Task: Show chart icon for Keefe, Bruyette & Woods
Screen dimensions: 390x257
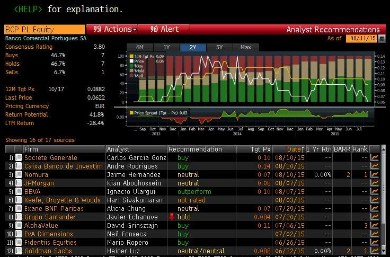Action: [x=375, y=200]
